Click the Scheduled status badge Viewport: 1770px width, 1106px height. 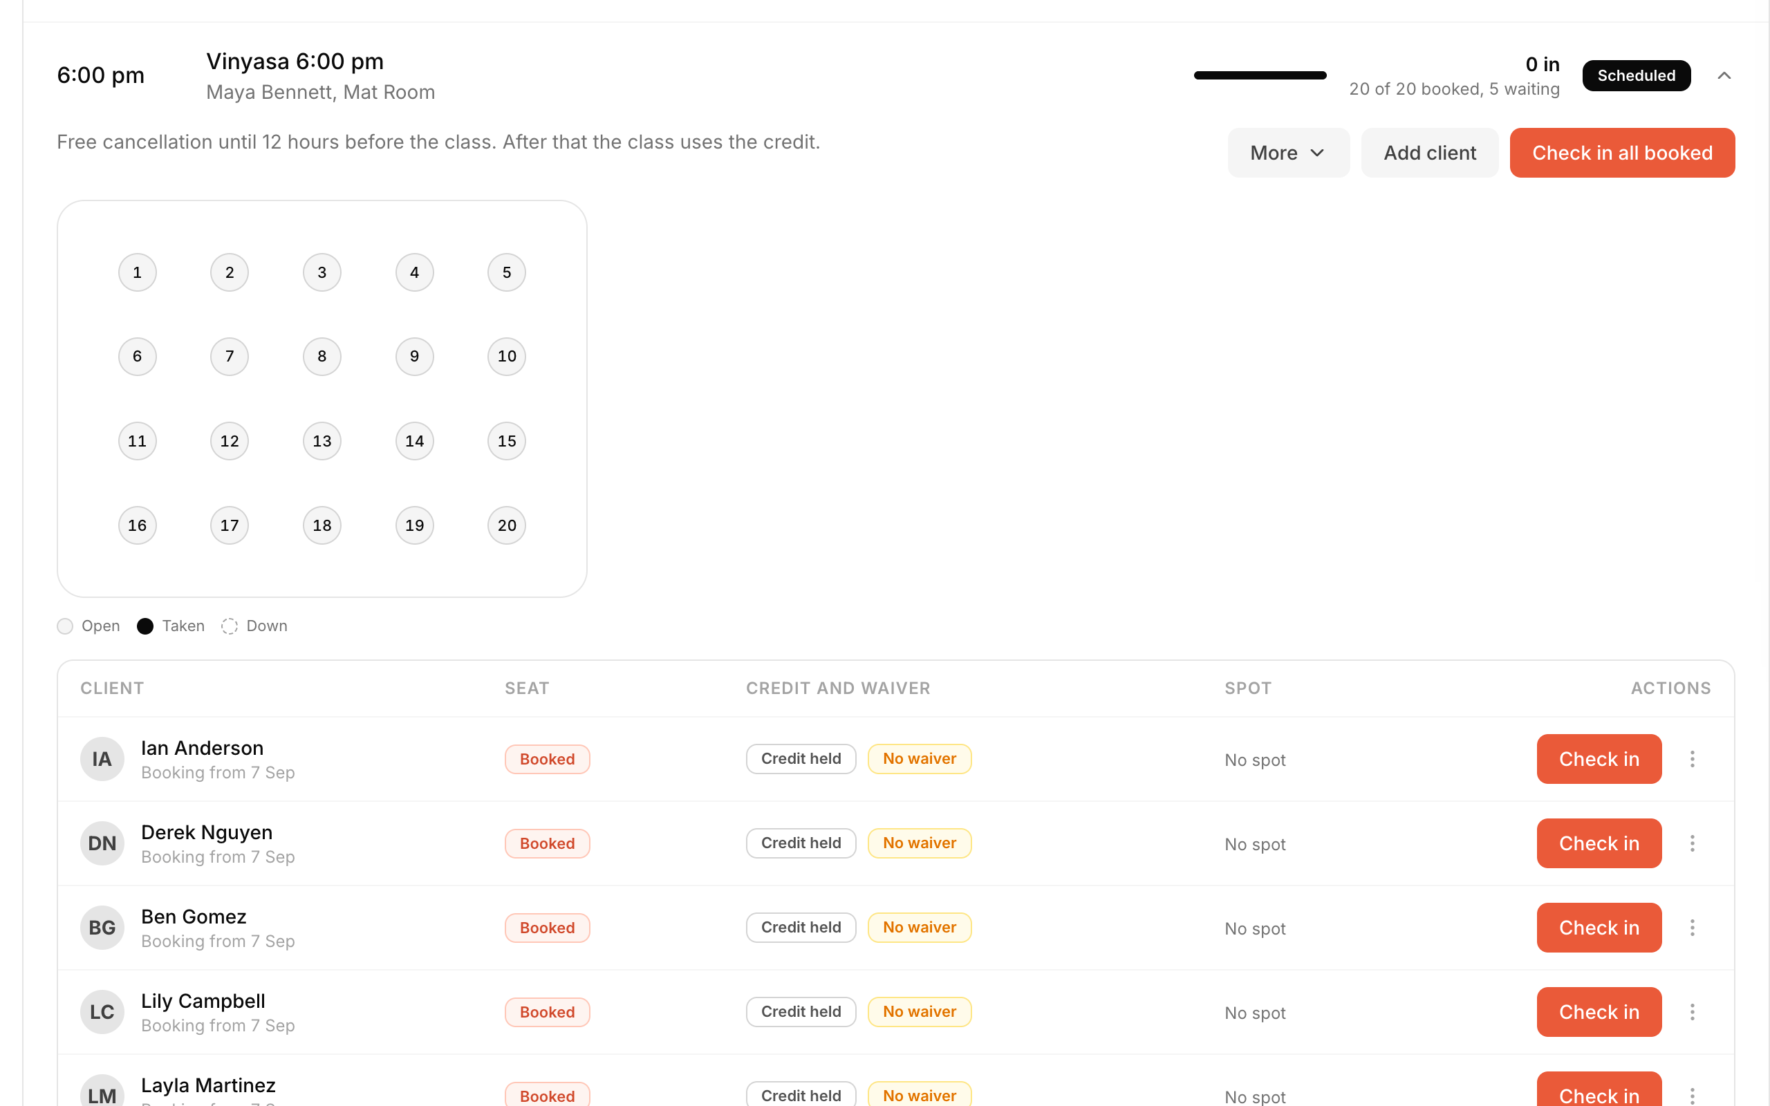pyautogui.click(x=1635, y=75)
